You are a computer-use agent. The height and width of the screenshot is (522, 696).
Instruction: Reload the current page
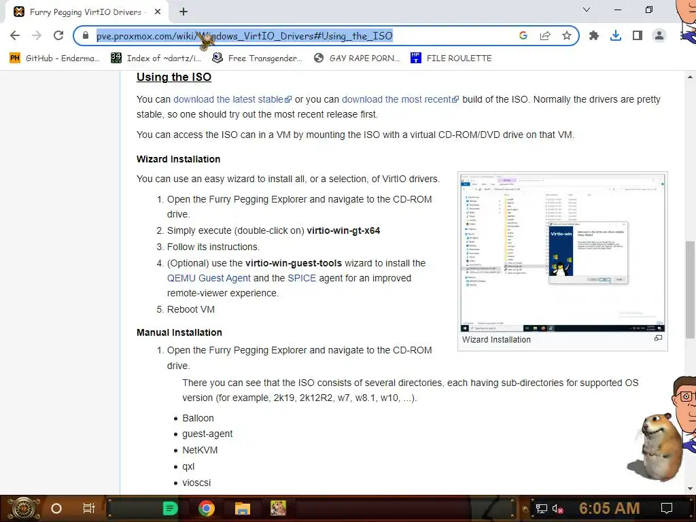tap(58, 35)
